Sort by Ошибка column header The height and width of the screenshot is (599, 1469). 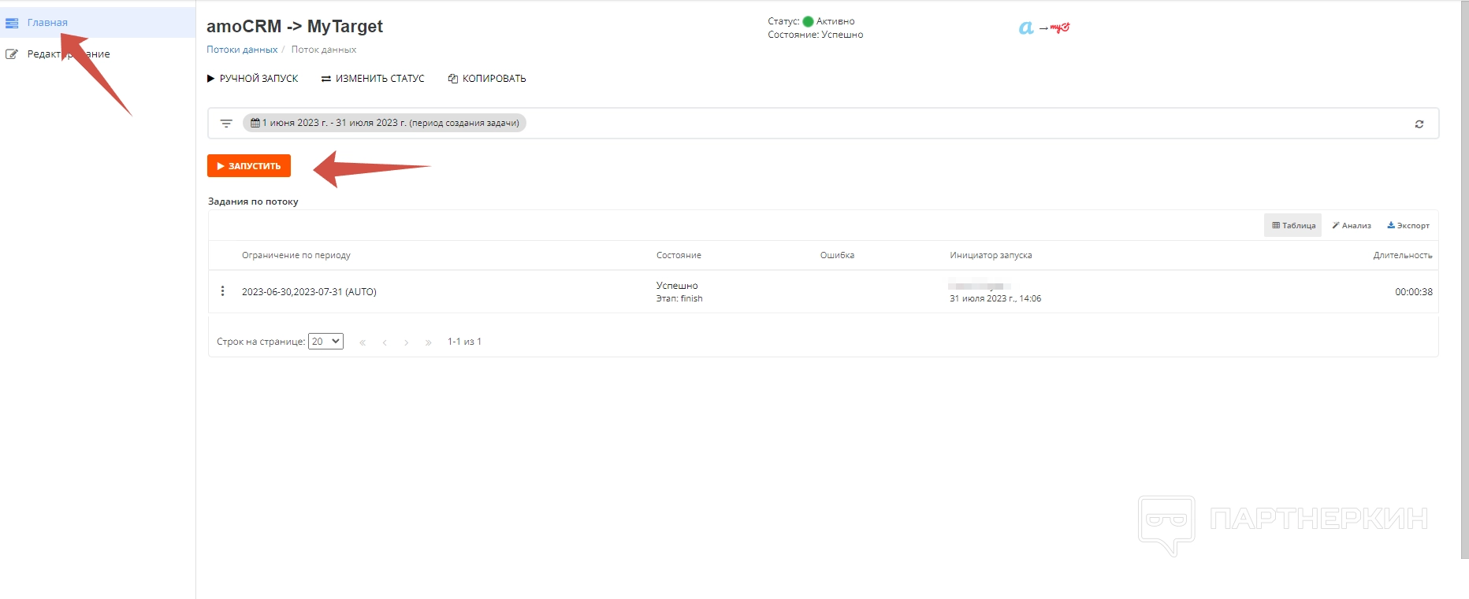click(x=837, y=256)
